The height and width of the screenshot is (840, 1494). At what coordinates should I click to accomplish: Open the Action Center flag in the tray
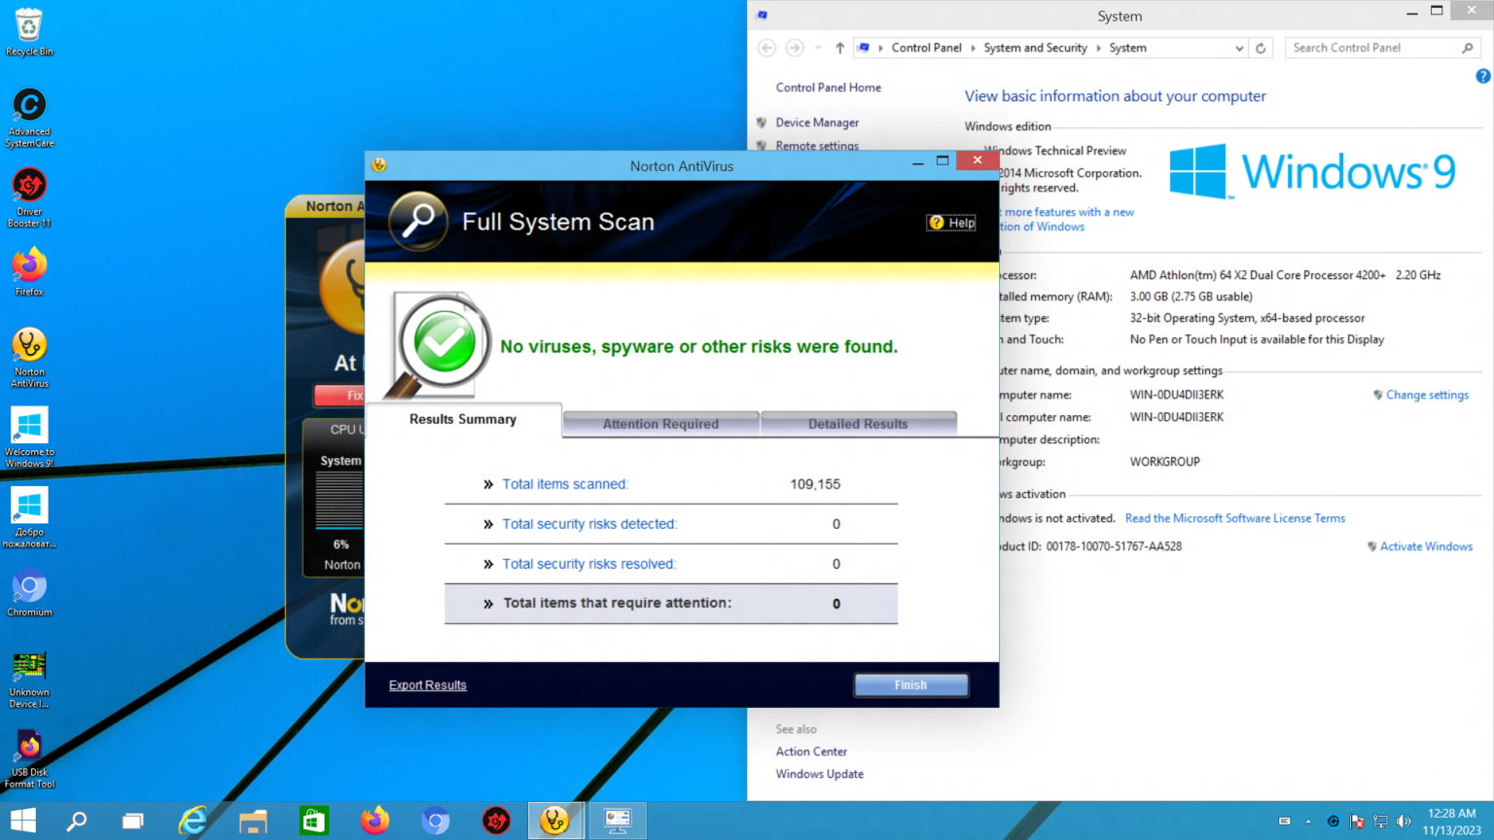(1355, 820)
